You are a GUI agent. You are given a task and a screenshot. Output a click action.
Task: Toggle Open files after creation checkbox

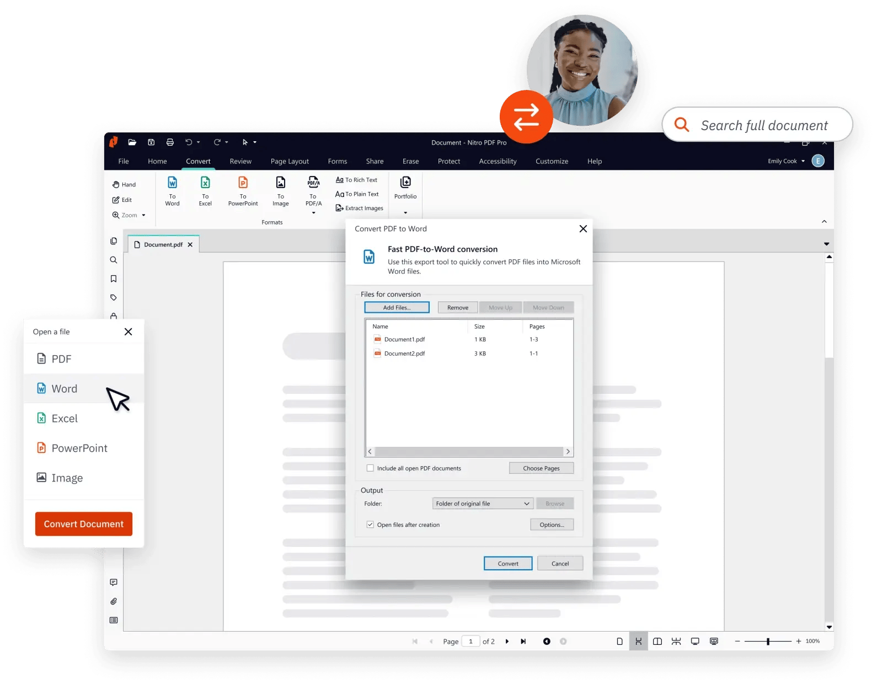(370, 525)
